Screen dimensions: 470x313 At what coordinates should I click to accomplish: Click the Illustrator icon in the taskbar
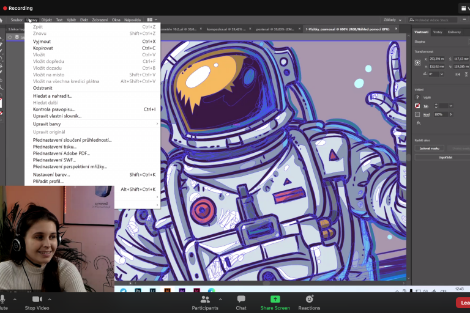[167, 291]
